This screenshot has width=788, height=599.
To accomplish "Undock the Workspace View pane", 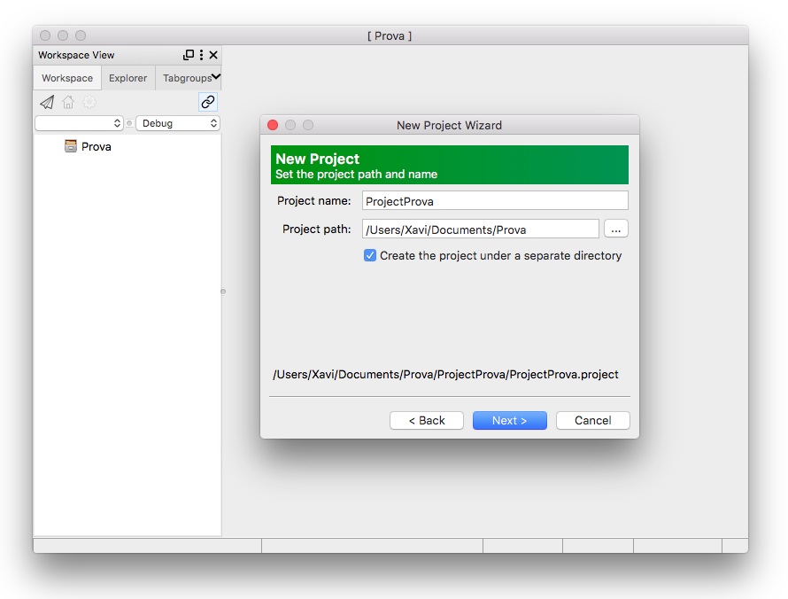I will point(189,55).
